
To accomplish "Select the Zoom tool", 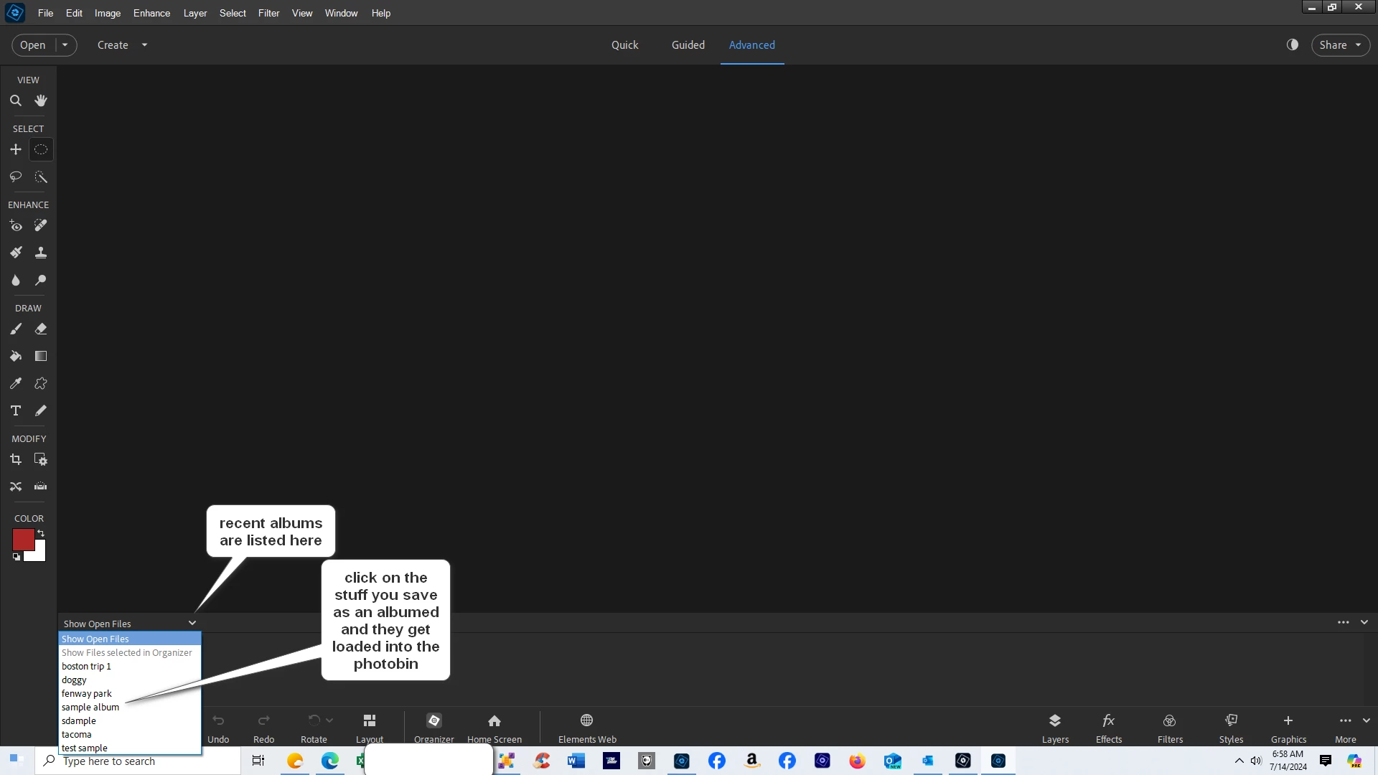I will 15,101.
